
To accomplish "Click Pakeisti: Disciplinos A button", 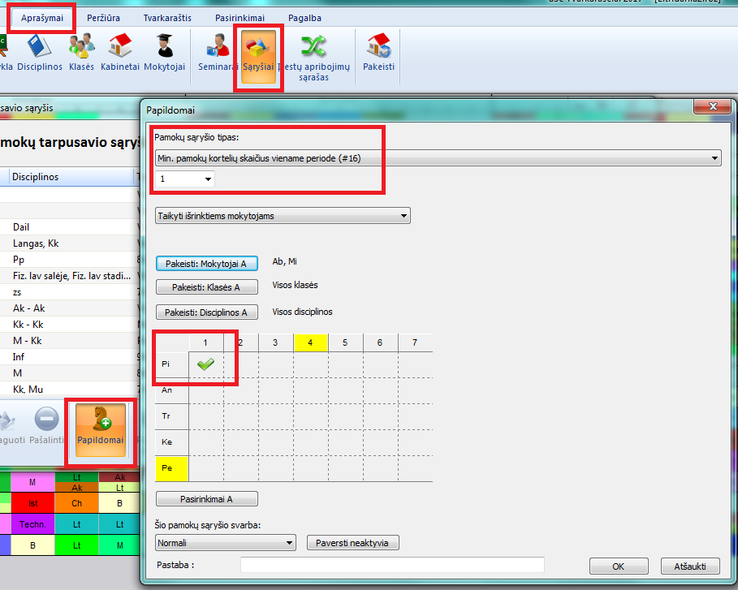I will click(206, 312).
